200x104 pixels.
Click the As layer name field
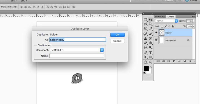click(78, 40)
